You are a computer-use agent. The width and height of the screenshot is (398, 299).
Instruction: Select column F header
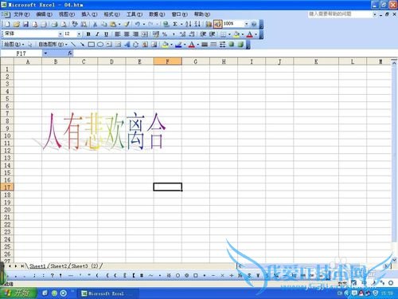coord(168,61)
